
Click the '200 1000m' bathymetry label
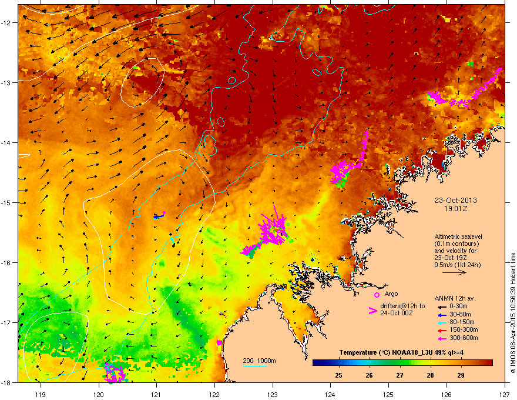coord(259,361)
